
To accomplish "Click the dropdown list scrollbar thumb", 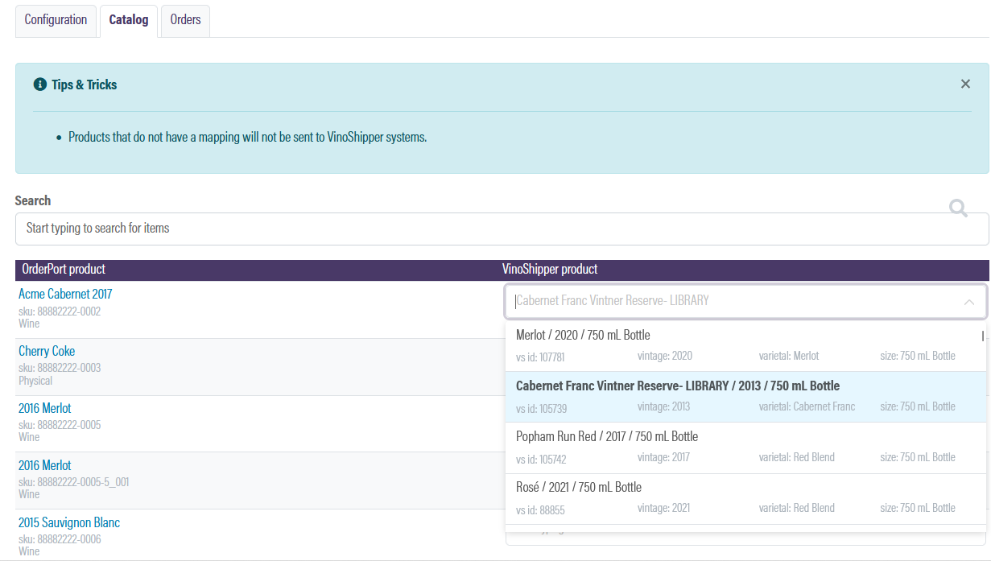I will 982,336.
